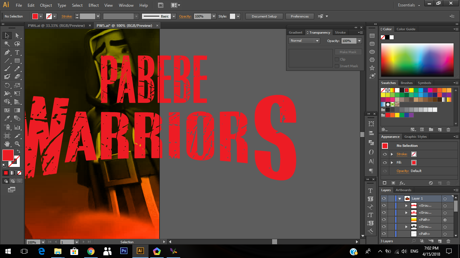The height and width of the screenshot is (258, 460).
Task: Select the Direct Selection tool
Action: pyautogui.click(x=17, y=36)
